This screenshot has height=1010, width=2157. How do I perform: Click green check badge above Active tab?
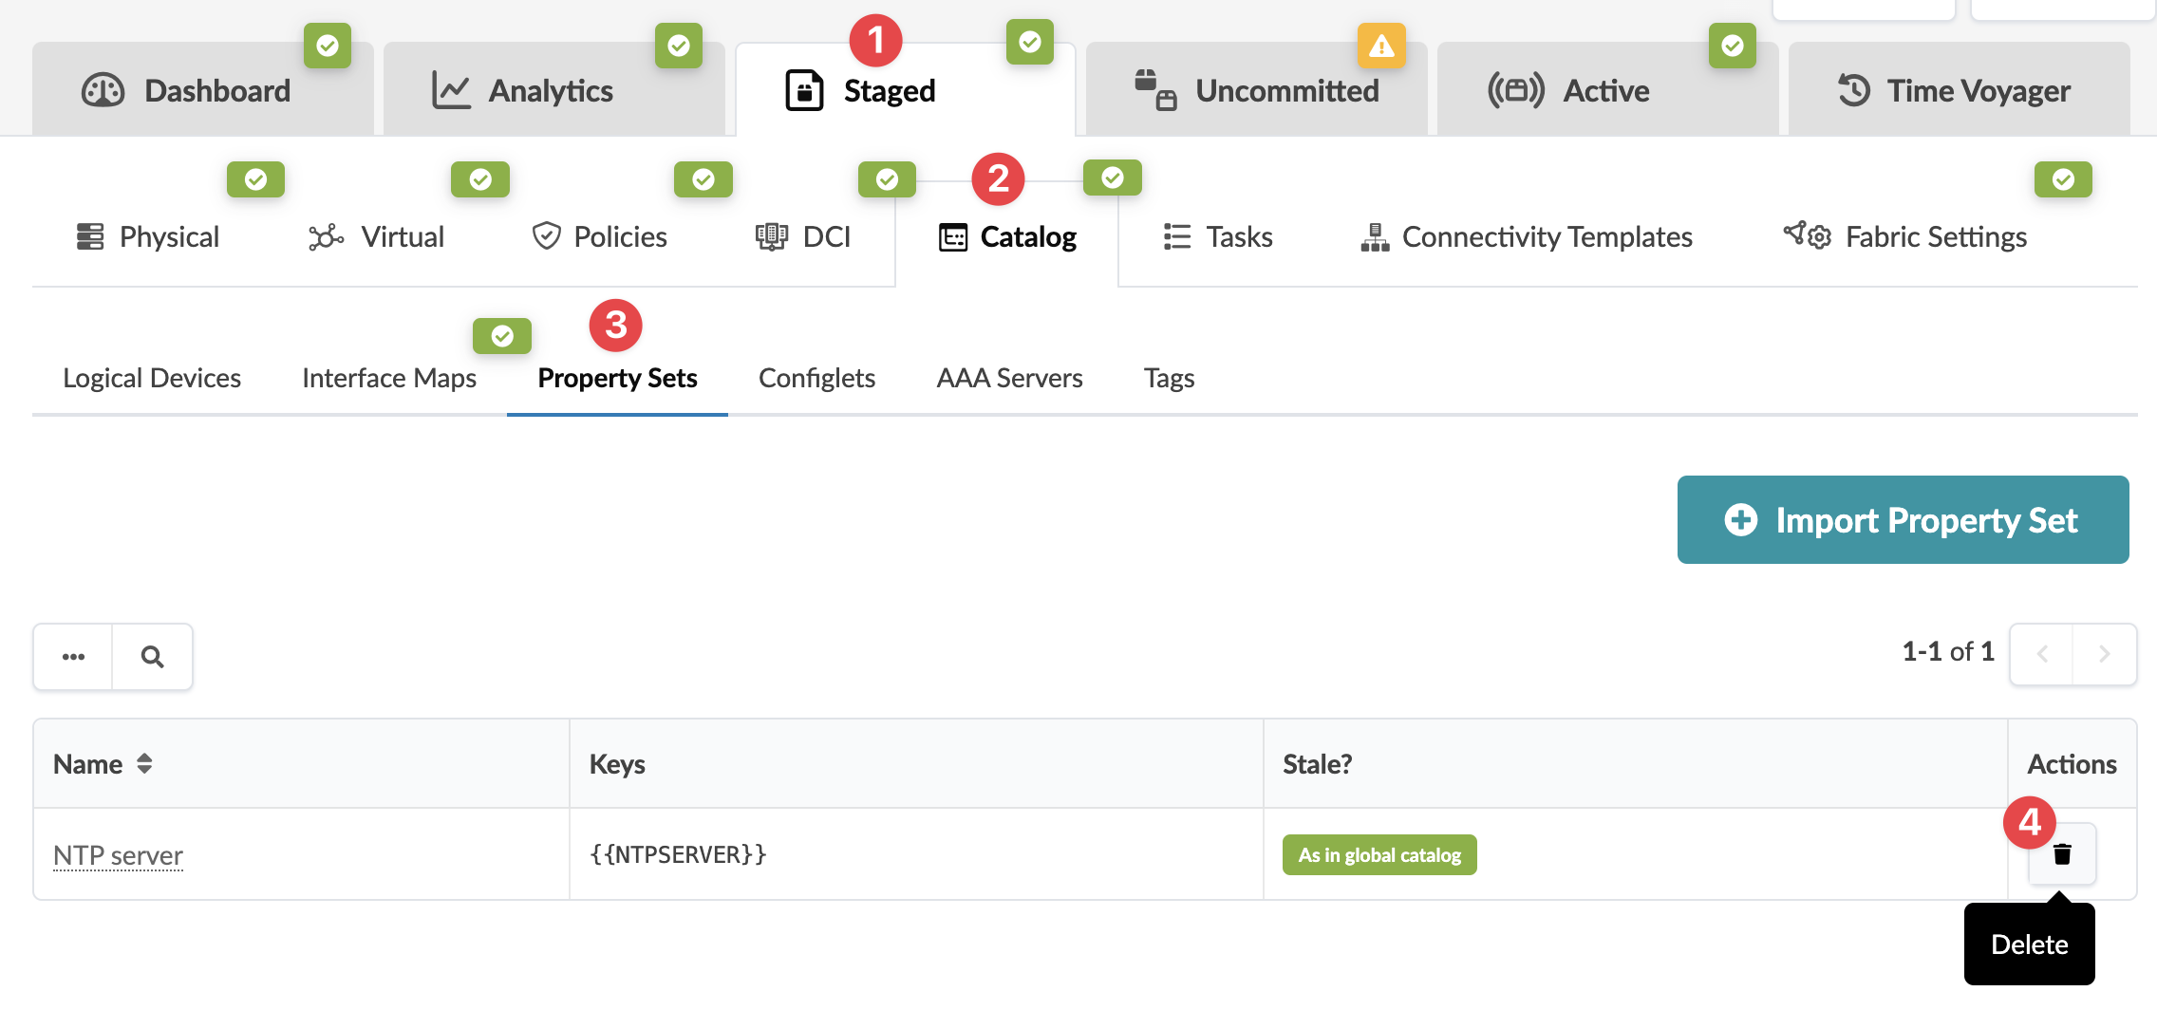[1732, 46]
